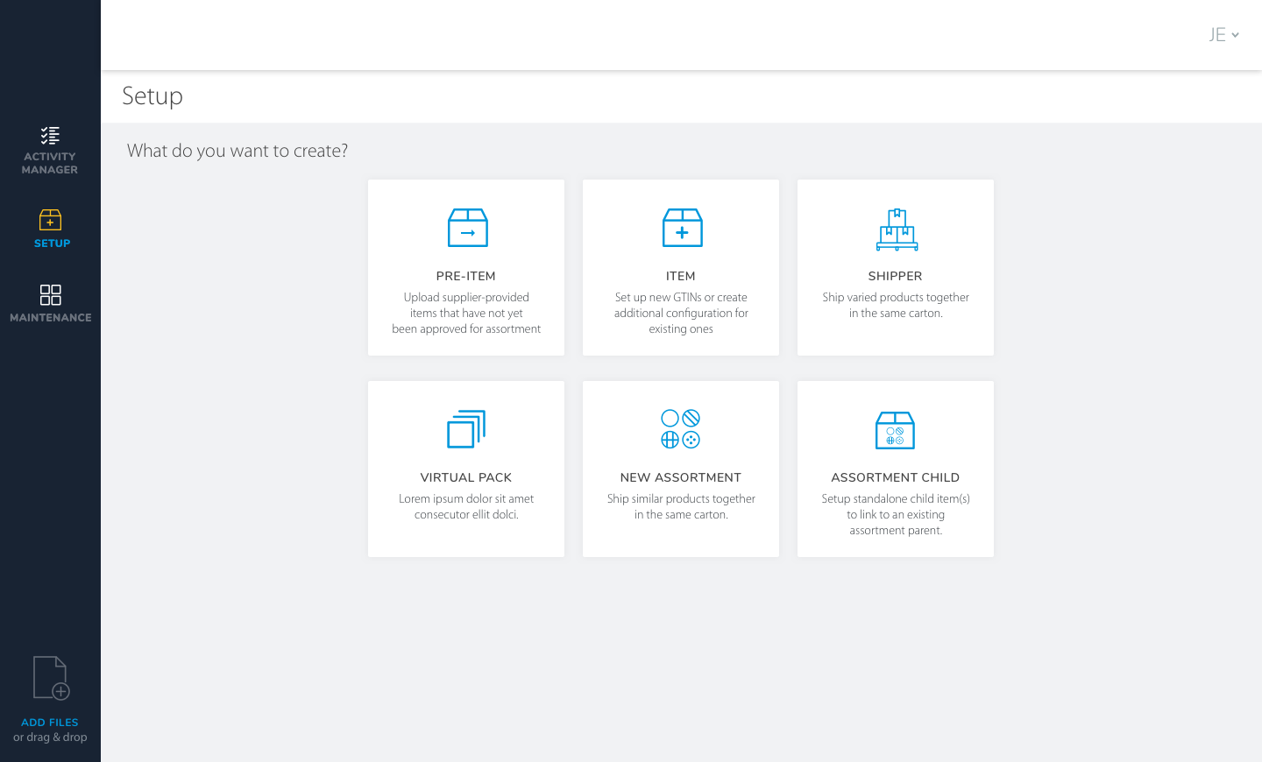Viewport: 1262px width, 762px height.
Task: Click 'Lorem ipsum dolor sit amet' description
Action: (x=466, y=507)
